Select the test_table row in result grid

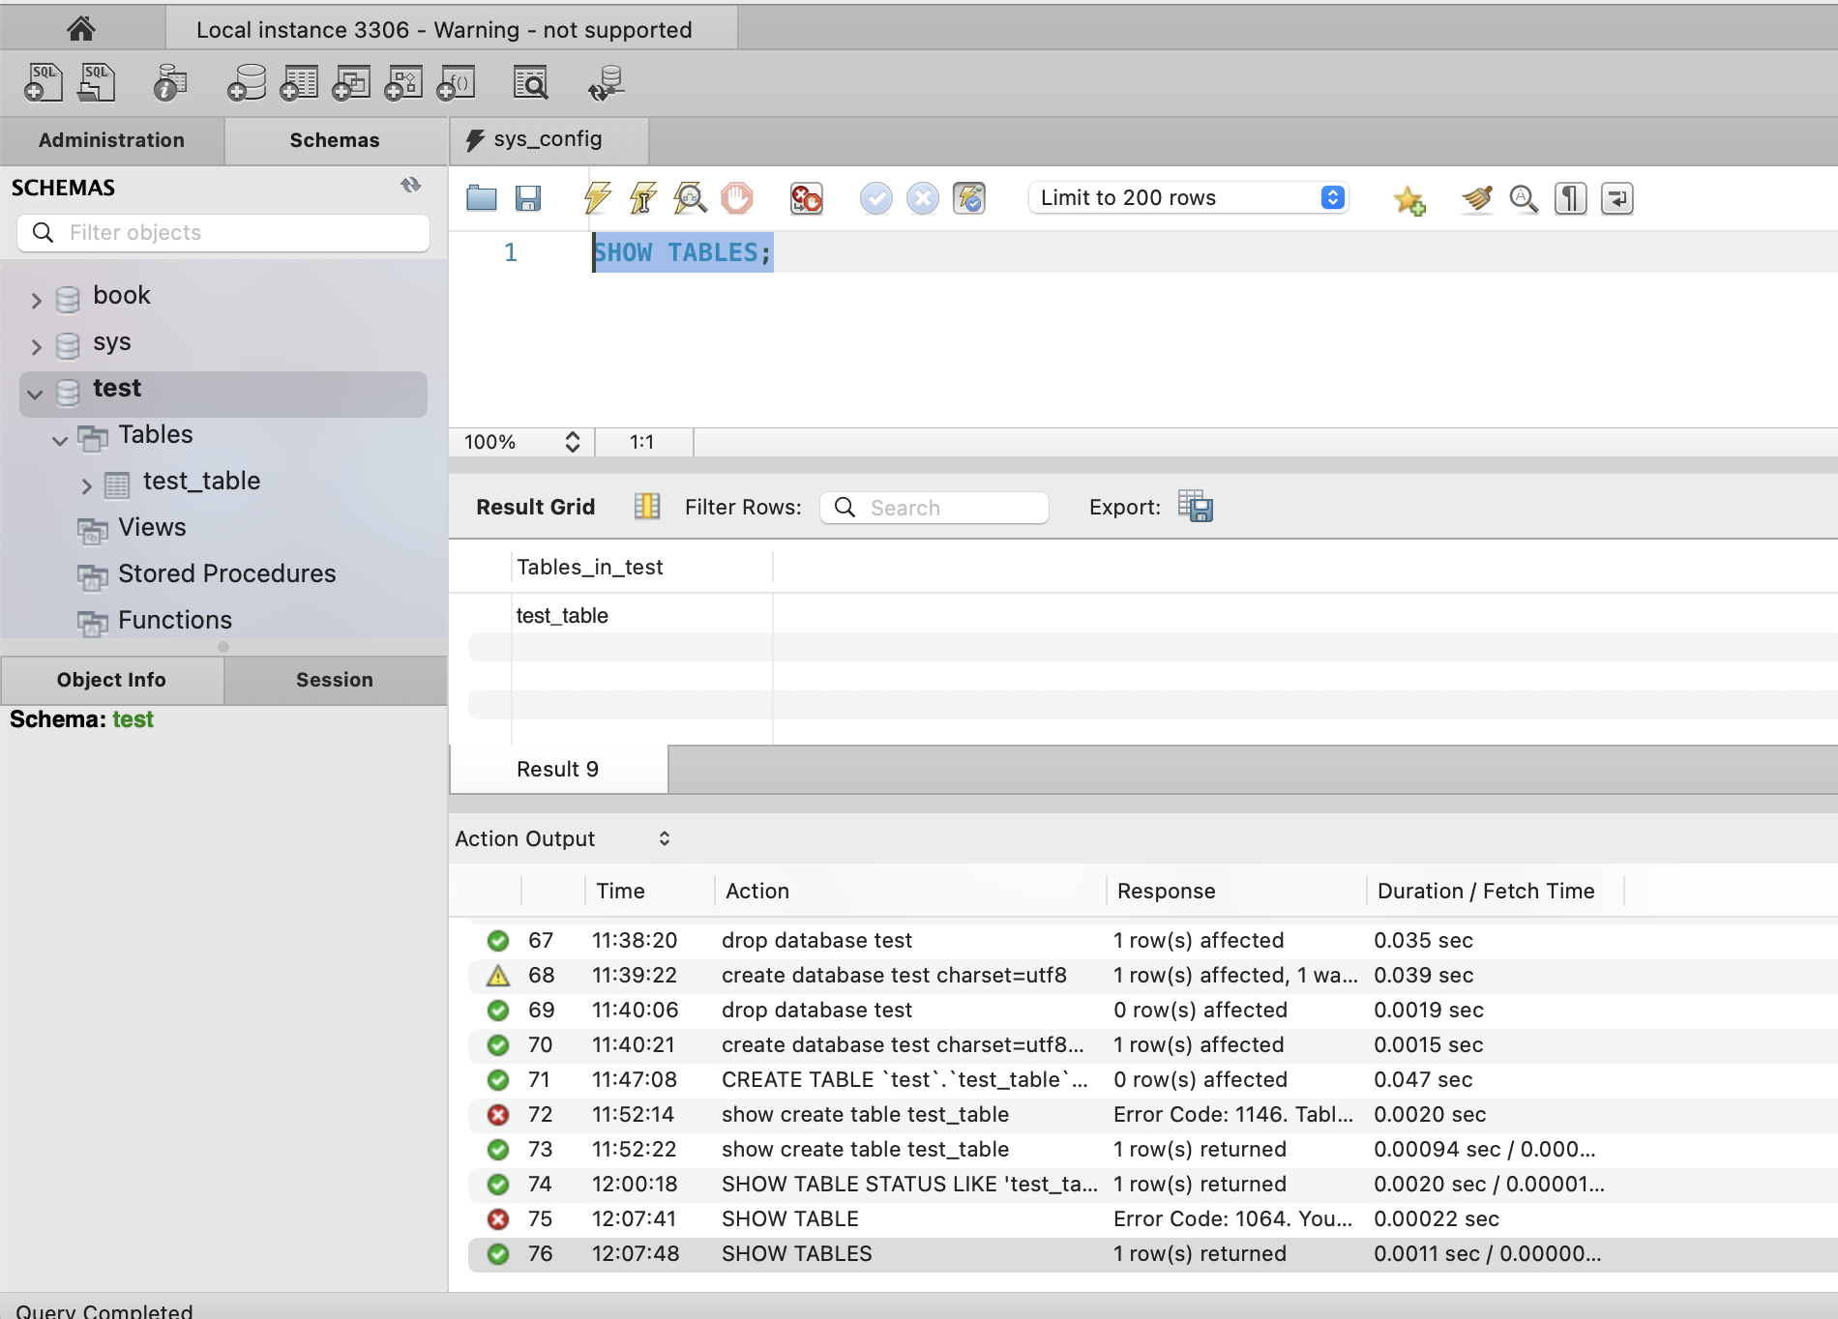pos(562,616)
